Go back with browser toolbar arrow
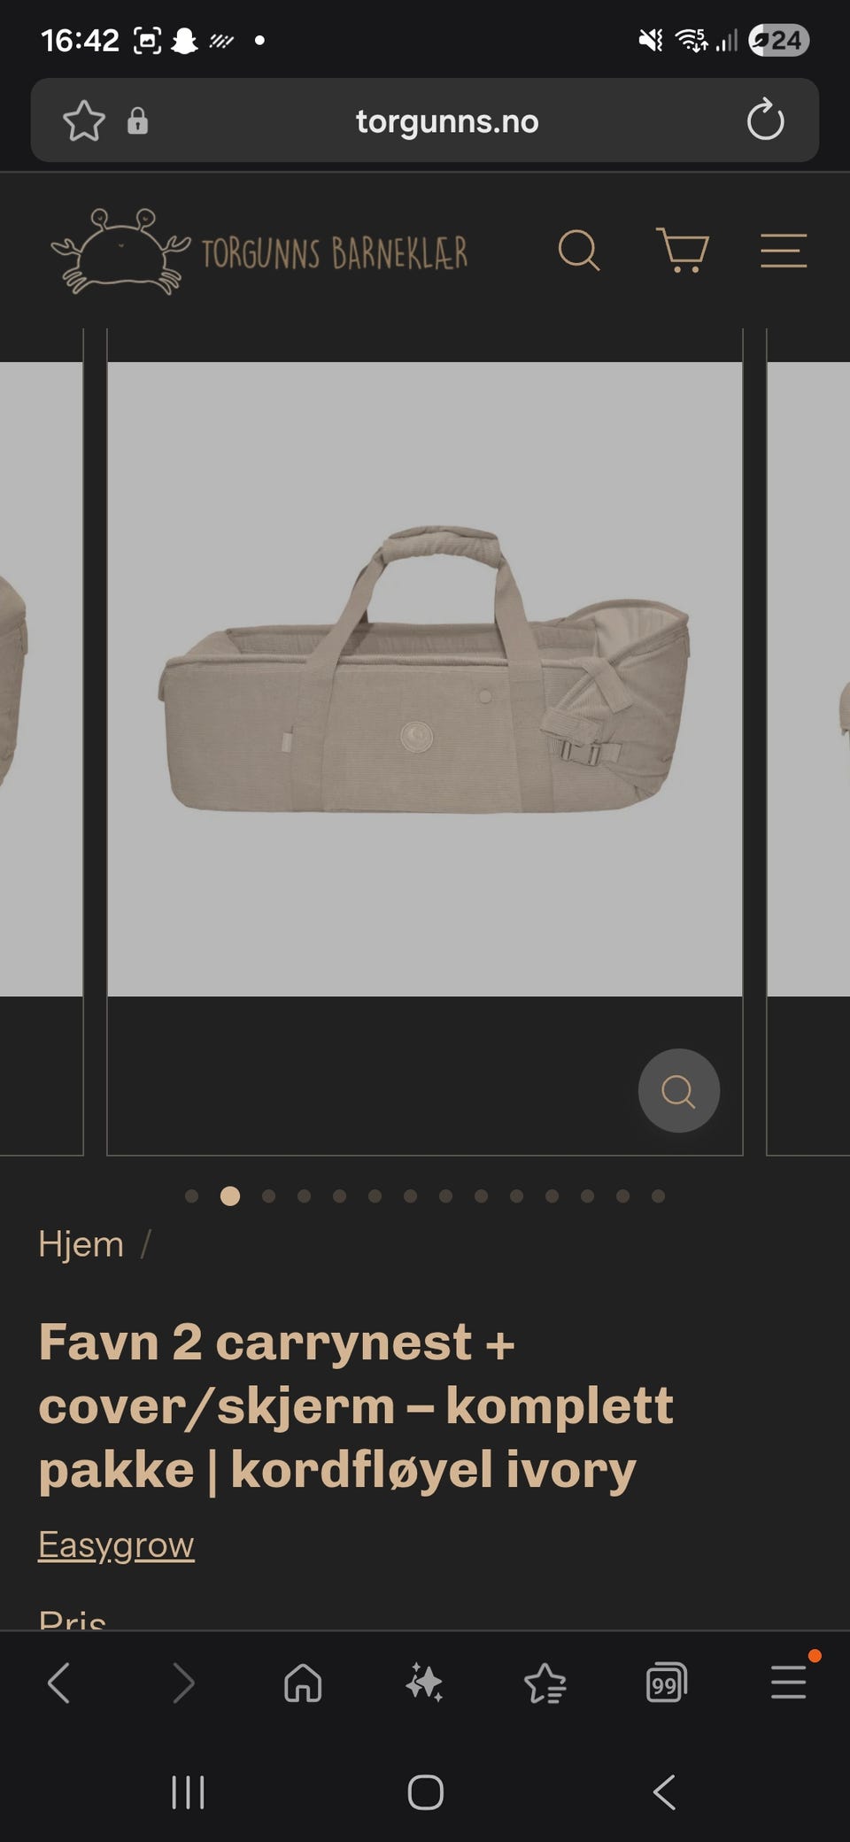This screenshot has height=1842, width=850. click(58, 1683)
